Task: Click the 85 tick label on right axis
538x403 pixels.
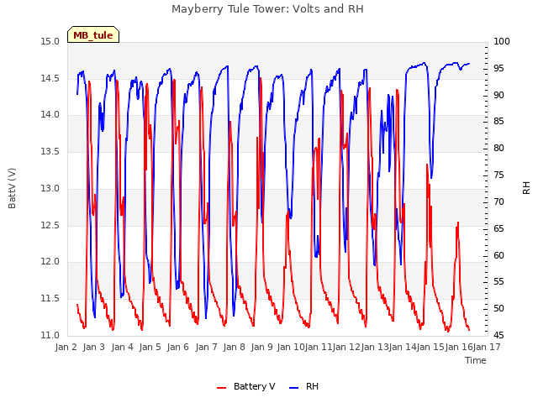Action: [498, 121]
